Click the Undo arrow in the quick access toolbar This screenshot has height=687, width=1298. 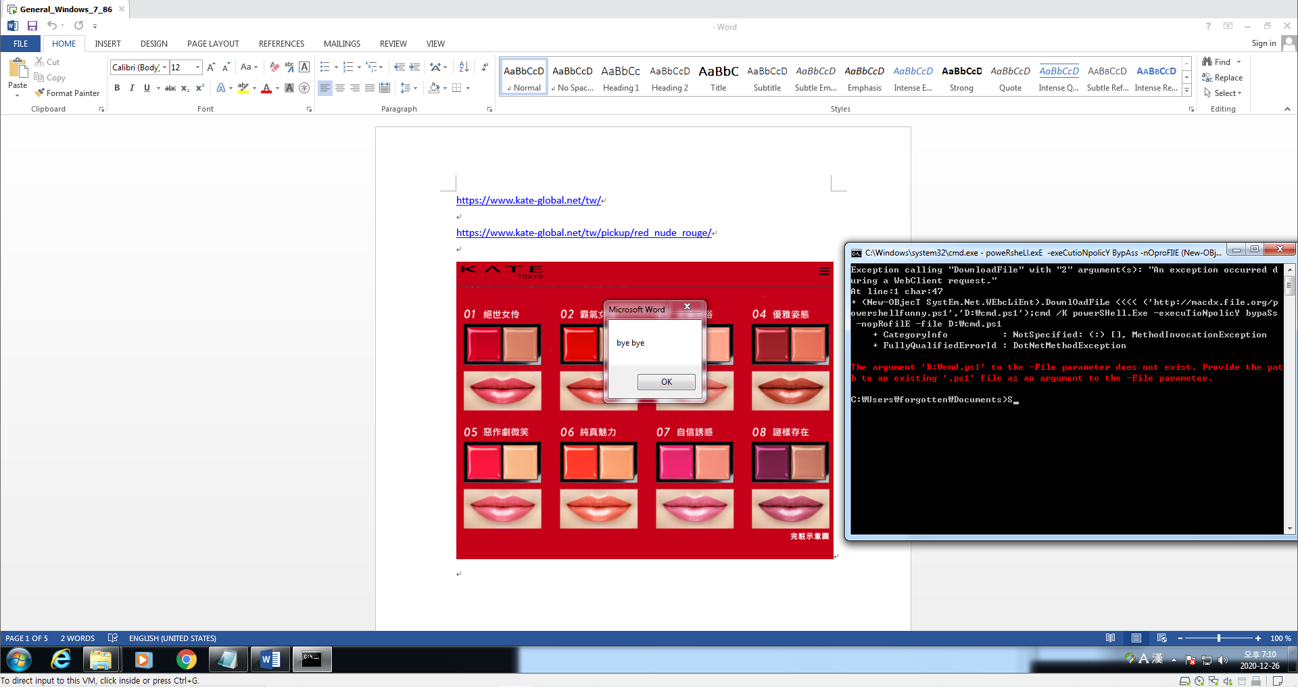[x=52, y=26]
